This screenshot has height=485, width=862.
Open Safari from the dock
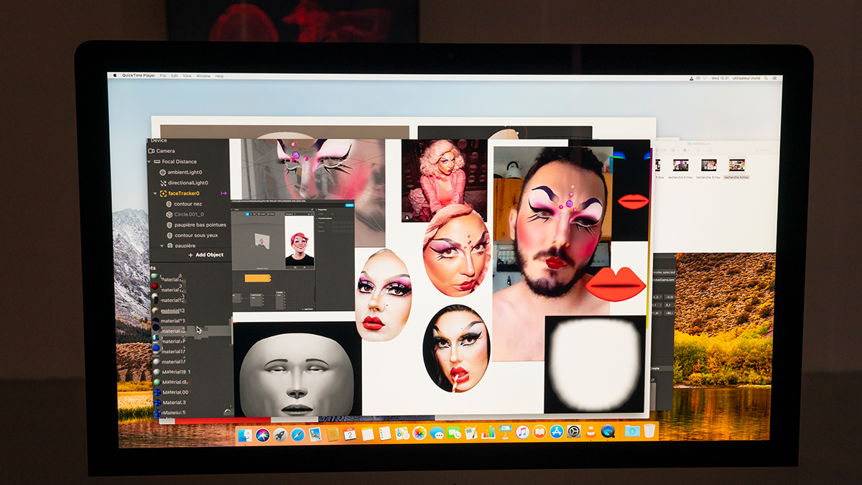pyautogui.click(x=297, y=433)
